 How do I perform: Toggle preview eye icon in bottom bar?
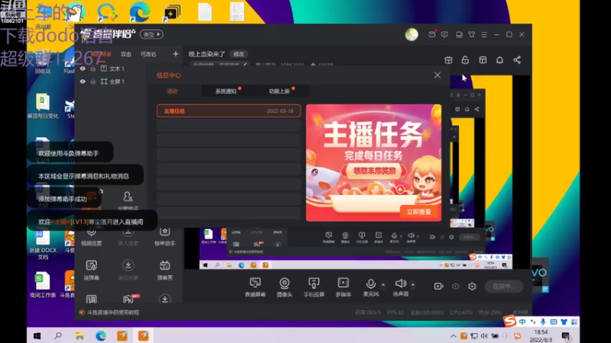tap(455, 287)
